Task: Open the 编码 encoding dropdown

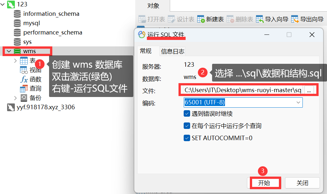Action: click(243, 102)
